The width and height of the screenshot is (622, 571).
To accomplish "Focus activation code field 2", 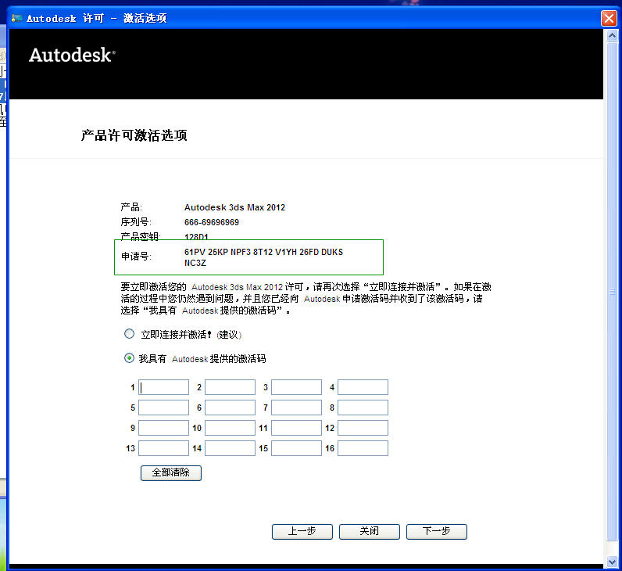I will click(x=230, y=387).
